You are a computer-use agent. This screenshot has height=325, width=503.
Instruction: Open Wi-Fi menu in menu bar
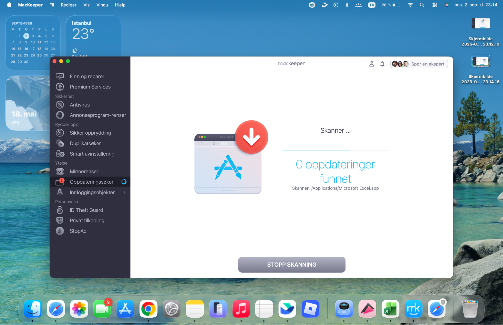pos(410,5)
